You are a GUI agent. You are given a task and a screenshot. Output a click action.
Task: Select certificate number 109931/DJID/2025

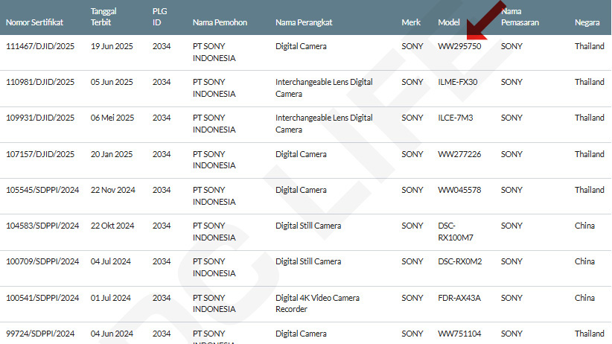pyautogui.click(x=40, y=118)
